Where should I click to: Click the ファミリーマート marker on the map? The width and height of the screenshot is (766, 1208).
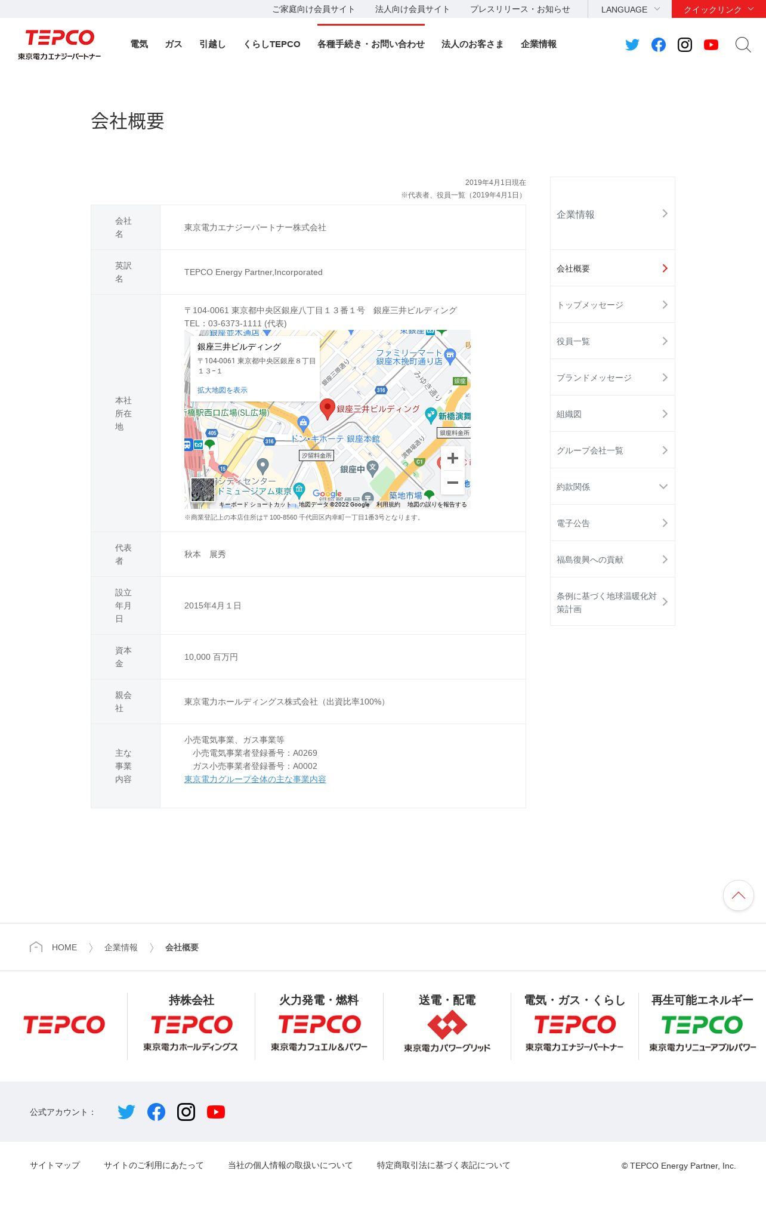[x=450, y=356]
